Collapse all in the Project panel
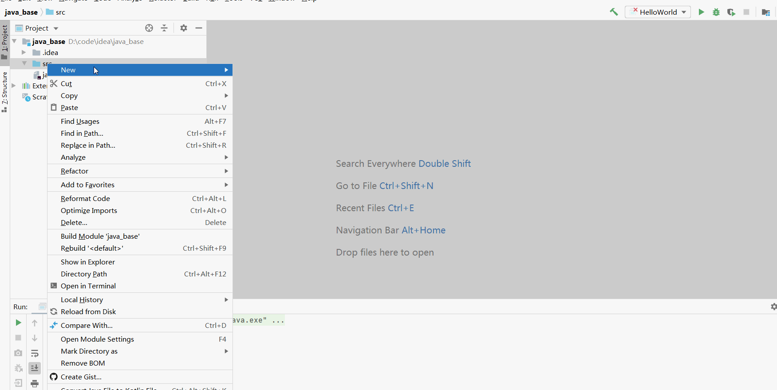 [x=164, y=28]
